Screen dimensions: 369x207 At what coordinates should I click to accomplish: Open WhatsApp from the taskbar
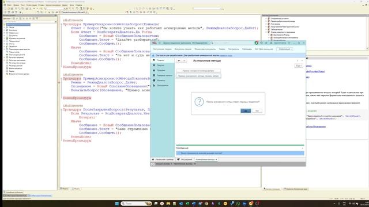tap(238, 204)
